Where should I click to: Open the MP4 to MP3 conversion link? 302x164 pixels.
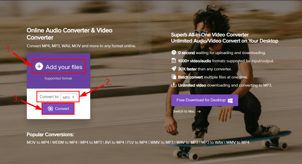click(91, 142)
